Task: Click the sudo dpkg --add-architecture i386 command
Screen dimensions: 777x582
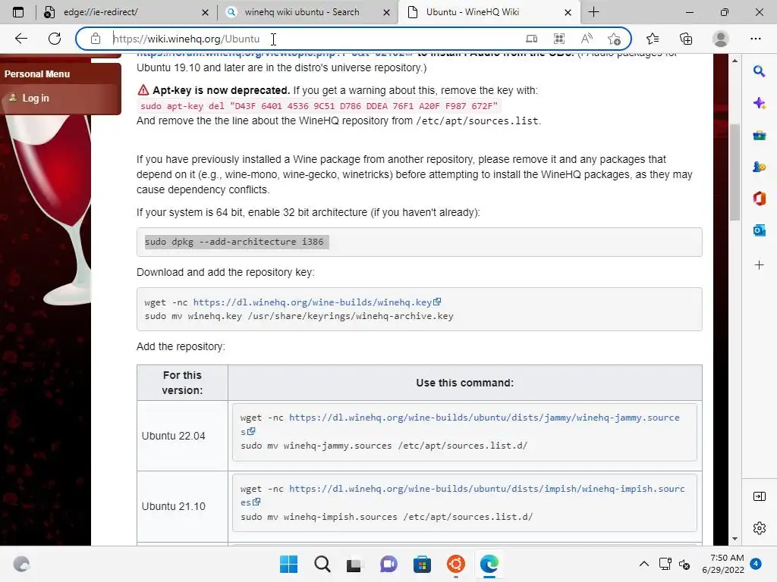Action: pos(234,242)
